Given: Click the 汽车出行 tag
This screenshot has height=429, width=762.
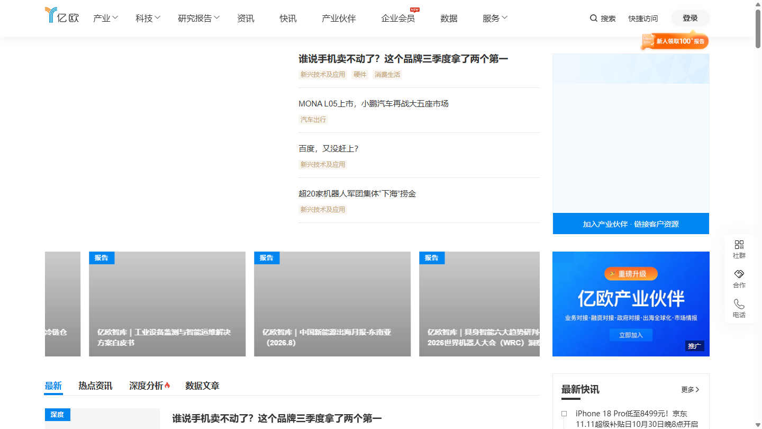Looking at the screenshot, I should (x=313, y=120).
